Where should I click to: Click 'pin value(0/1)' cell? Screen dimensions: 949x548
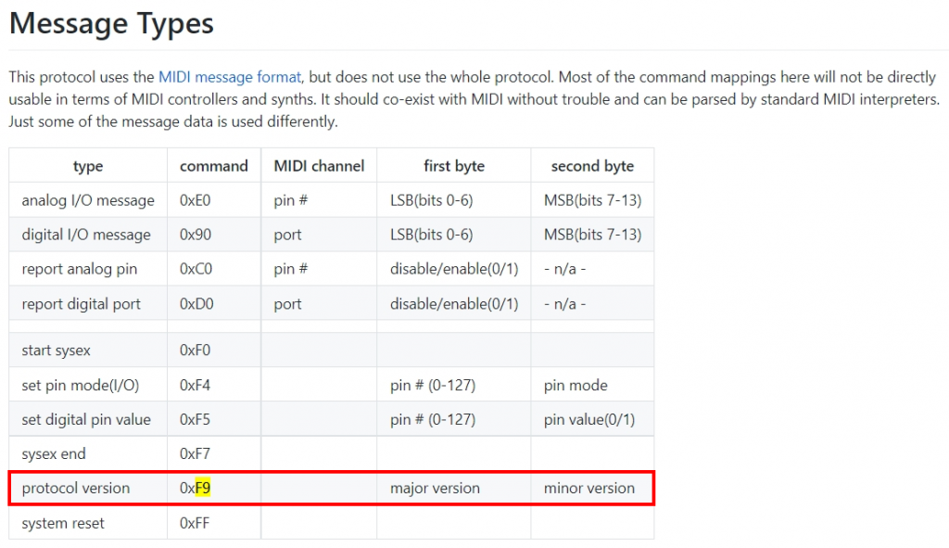coord(589,419)
